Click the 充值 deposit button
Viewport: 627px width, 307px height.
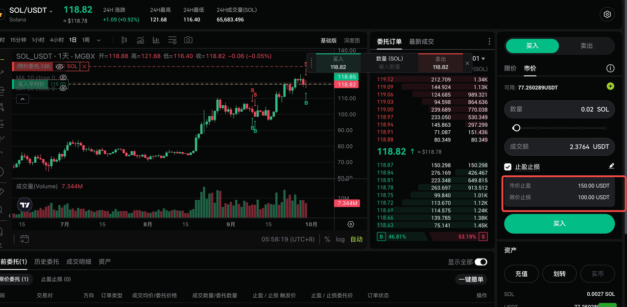tap(521, 274)
